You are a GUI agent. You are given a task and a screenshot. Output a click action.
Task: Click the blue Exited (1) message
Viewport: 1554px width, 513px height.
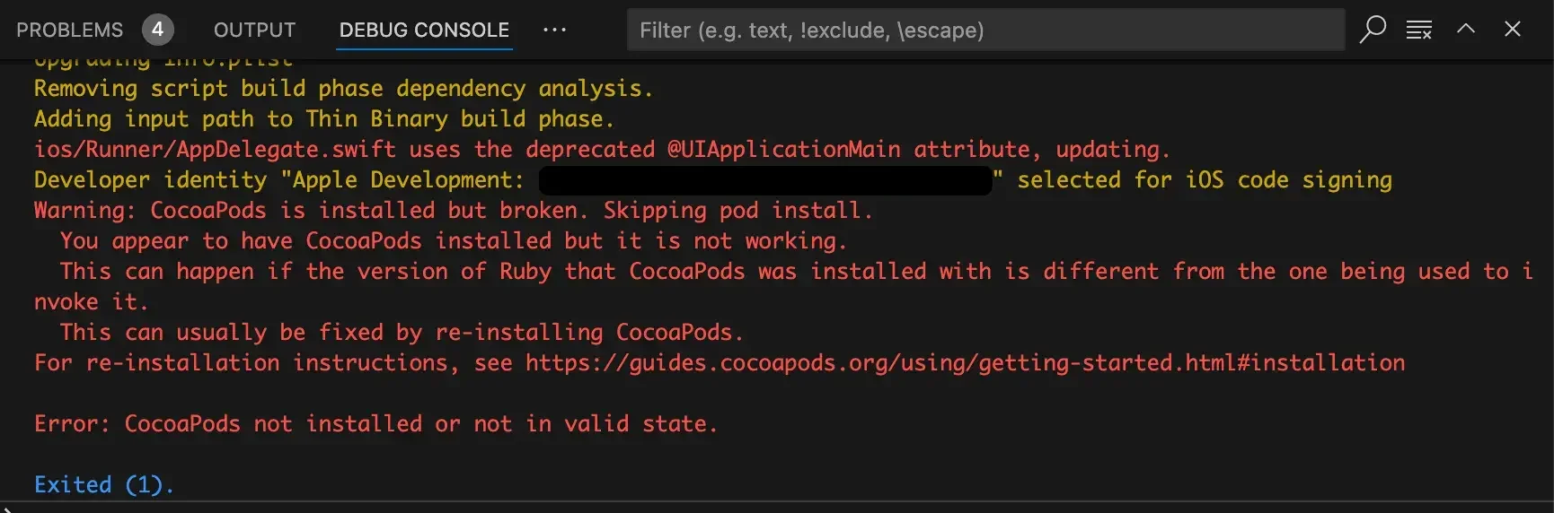(103, 484)
